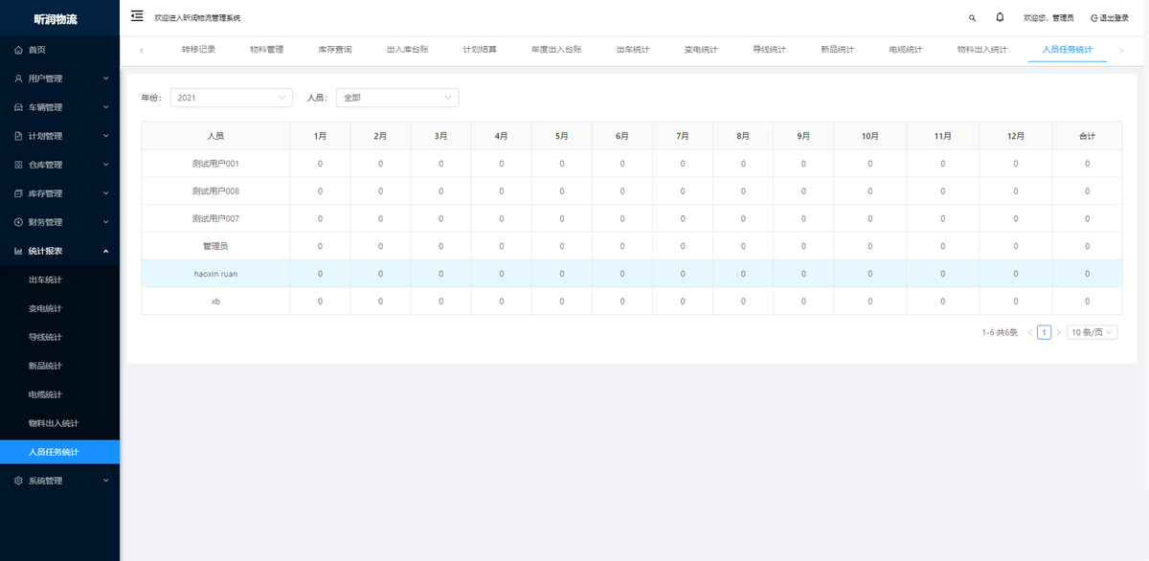Switch to the 新品统计 tab
Screen dimensions: 1149x561
(x=838, y=49)
